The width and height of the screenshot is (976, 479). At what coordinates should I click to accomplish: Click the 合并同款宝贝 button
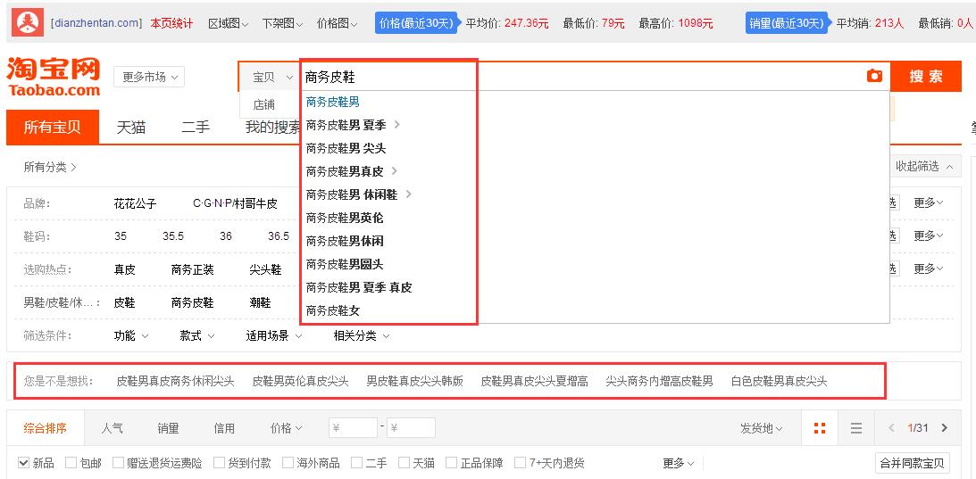click(x=911, y=463)
